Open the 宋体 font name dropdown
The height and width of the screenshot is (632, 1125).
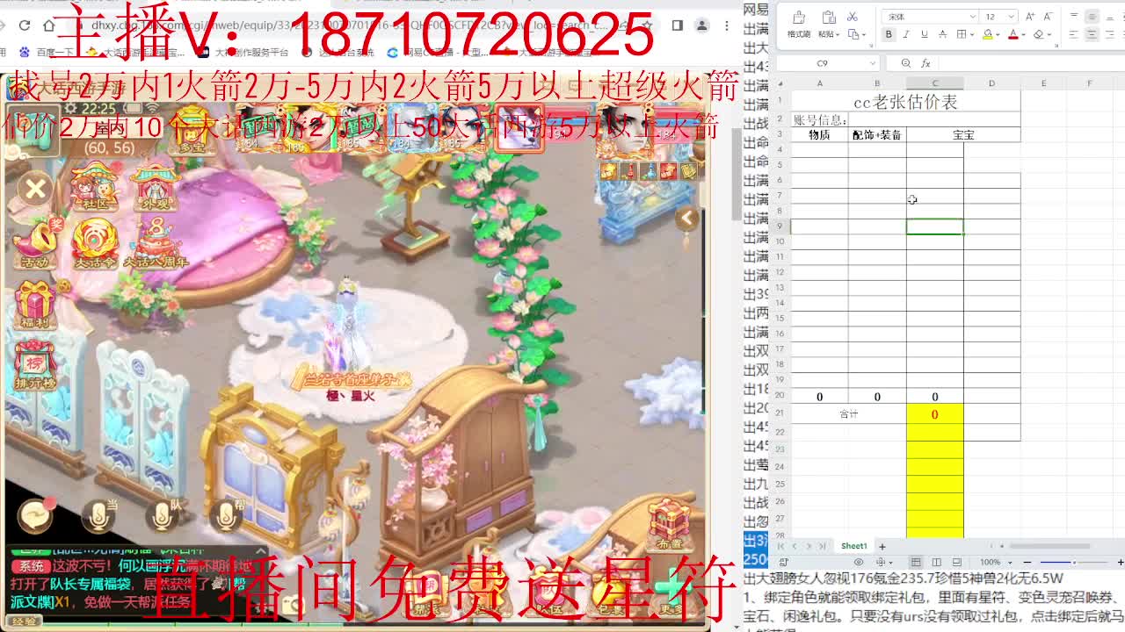[x=972, y=17]
